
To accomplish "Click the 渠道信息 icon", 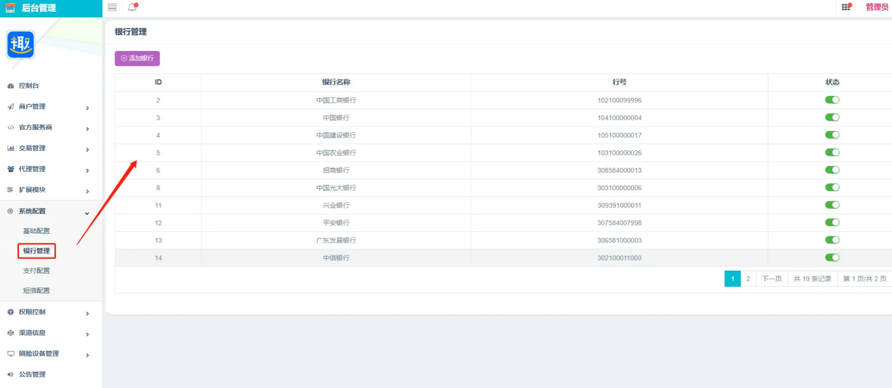I will coord(11,333).
